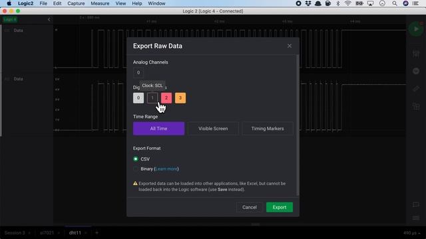Image resolution: width=426 pixels, height=239 pixels.
Task: Switch to the si7021 tab
Action: coord(47,233)
